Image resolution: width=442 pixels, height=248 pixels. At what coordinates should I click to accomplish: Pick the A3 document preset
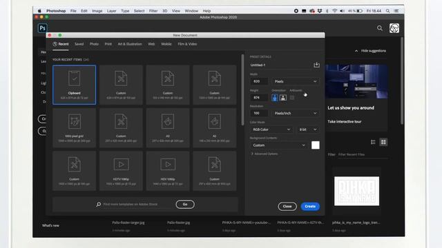coord(168,128)
